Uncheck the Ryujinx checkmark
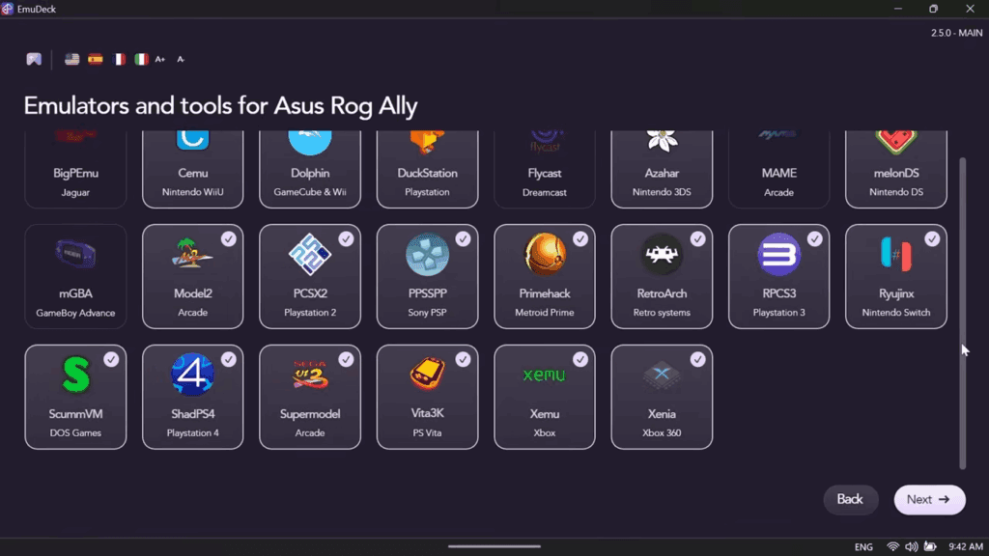 [932, 238]
